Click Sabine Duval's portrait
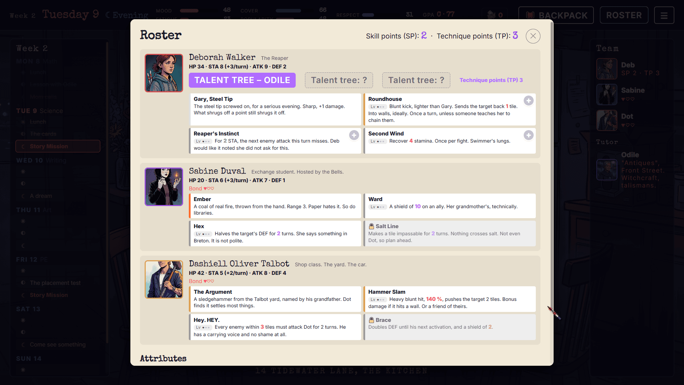The image size is (684, 385). pos(164,187)
